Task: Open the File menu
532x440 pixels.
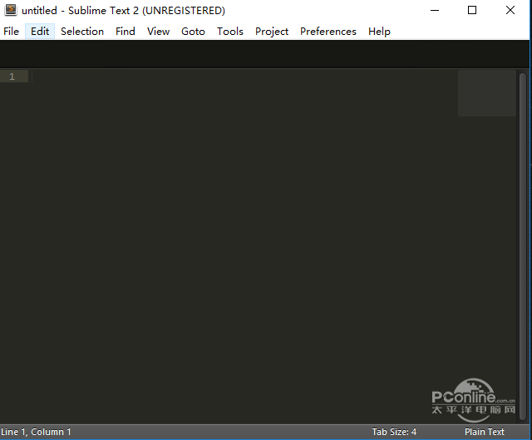Action: point(11,32)
